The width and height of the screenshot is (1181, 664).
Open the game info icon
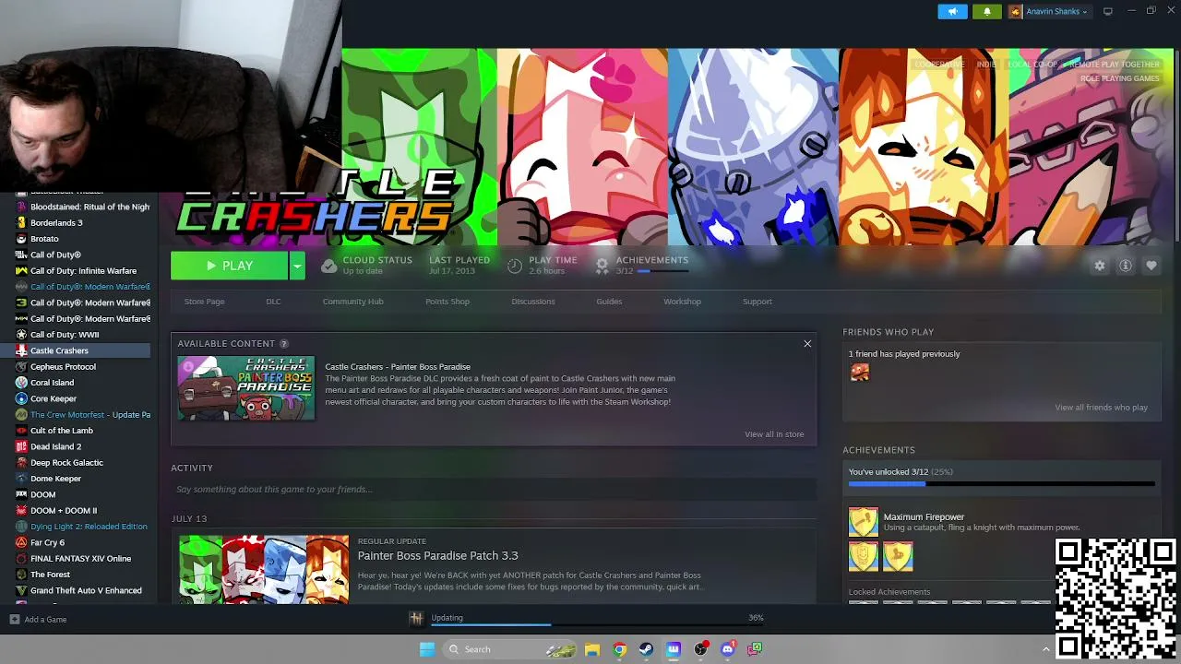pyautogui.click(x=1126, y=266)
